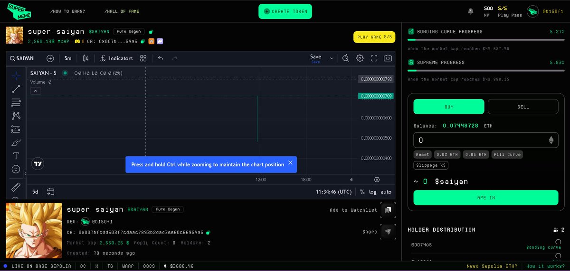Collapse the chart legend chevron under Volume
This screenshot has height=271, width=570.
35,91
